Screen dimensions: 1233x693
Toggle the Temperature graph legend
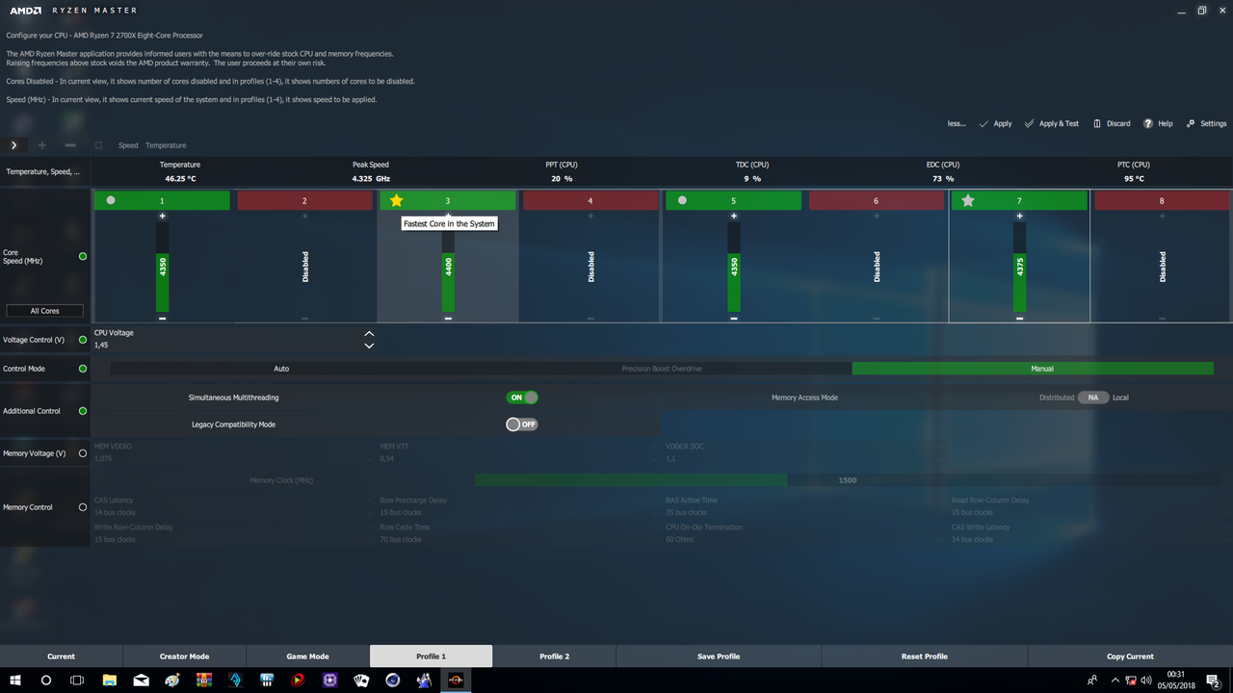[166, 145]
